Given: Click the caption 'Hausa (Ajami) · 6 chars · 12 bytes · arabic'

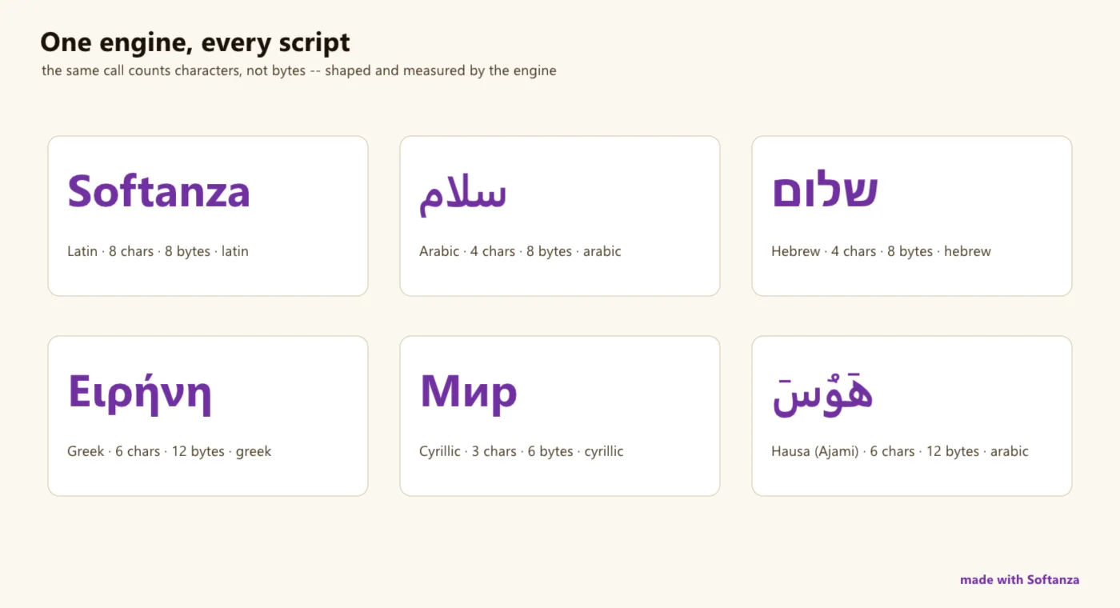Looking at the screenshot, I should 900,451.
